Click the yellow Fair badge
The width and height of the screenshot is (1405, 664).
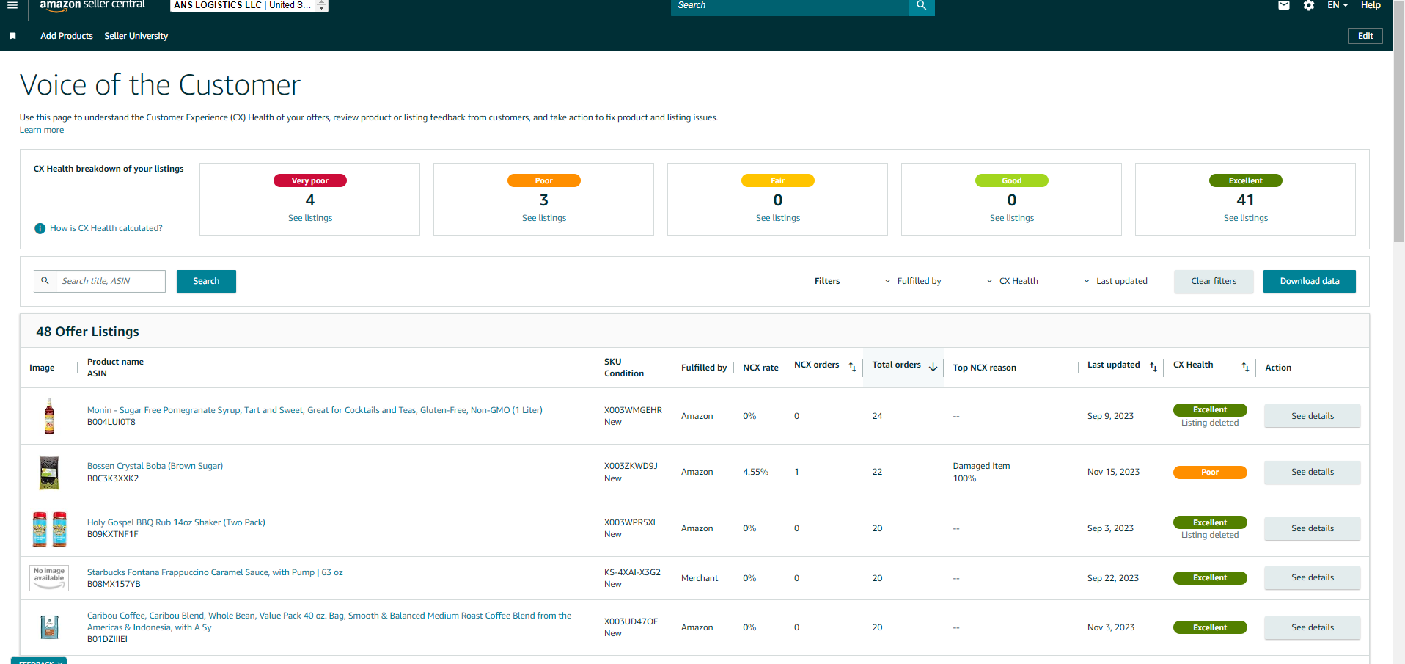click(x=778, y=180)
